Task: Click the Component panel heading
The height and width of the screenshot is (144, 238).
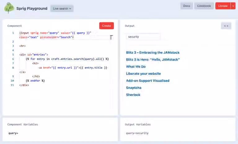Action: (x=15, y=26)
